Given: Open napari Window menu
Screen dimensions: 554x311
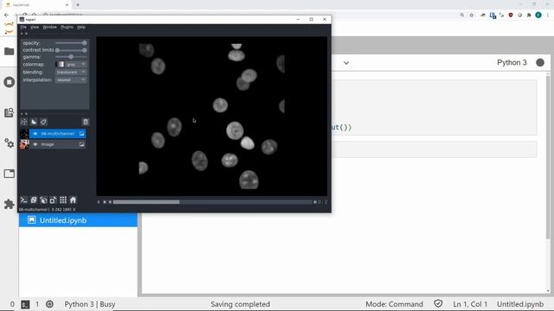Looking at the screenshot, I should 49,27.
